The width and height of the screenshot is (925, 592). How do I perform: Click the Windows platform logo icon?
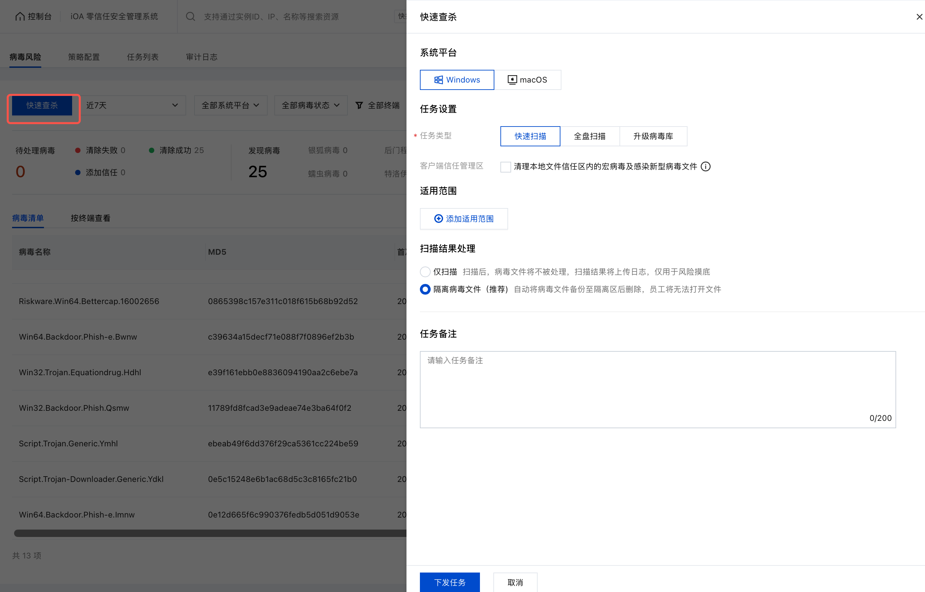pos(438,80)
